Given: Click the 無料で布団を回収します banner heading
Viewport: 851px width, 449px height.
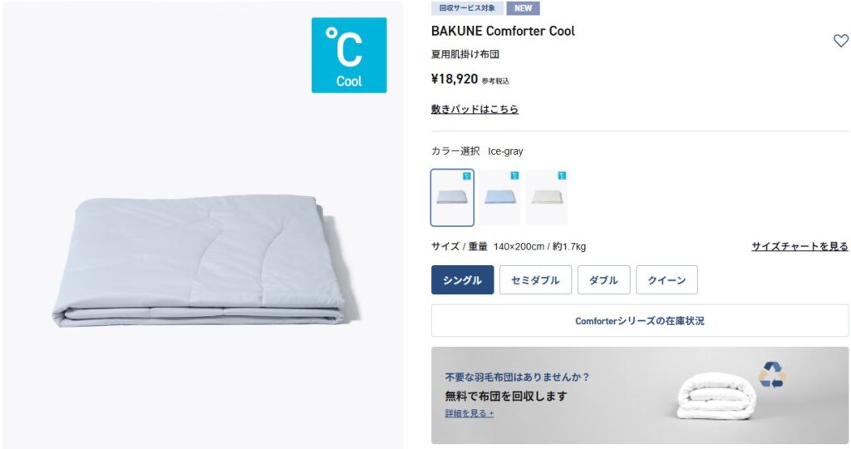Looking at the screenshot, I should [x=506, y=397].
